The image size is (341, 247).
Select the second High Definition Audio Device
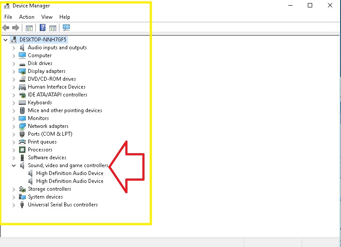(x=69, y=181)
